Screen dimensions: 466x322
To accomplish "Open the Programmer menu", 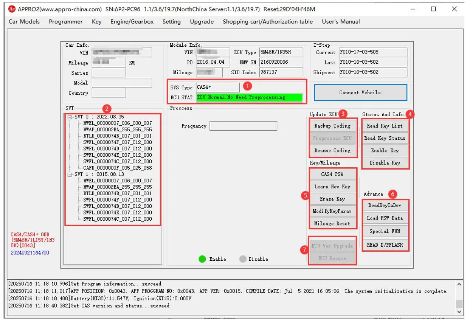I will pos(66,22).
